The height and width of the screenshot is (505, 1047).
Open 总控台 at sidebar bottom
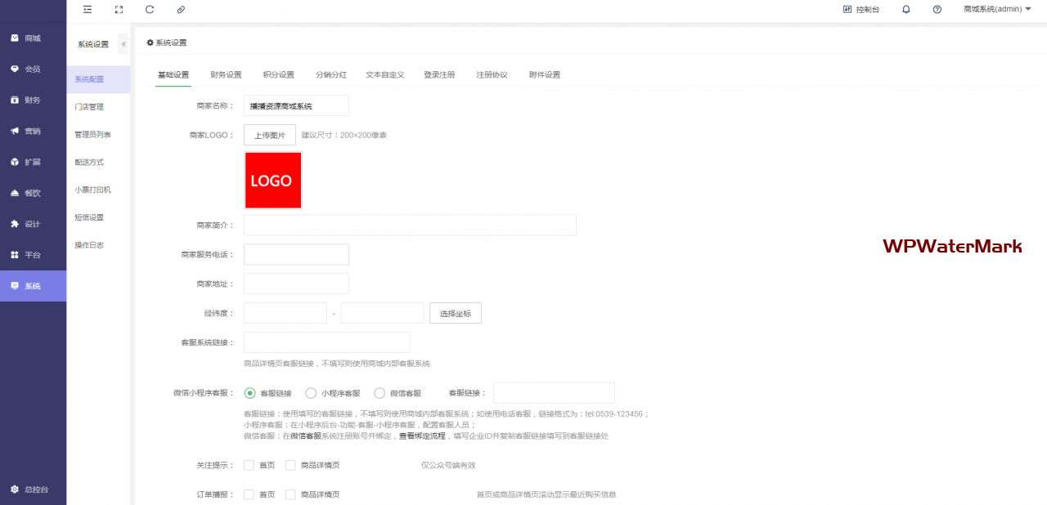(x=33, y=489)
